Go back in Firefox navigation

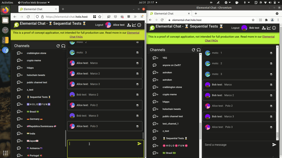click(x=15, y=17)
